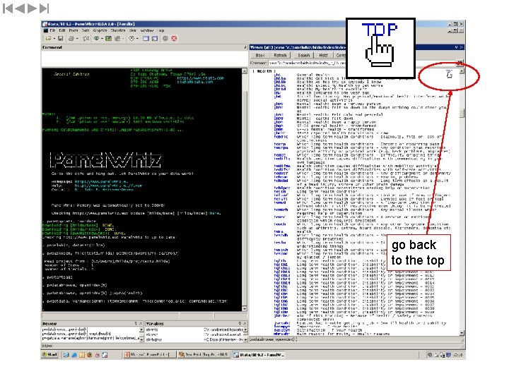Viewport: 509px width, 381px height.
Task: Click the Save floppy disk icon
Action: pos(60,39)
